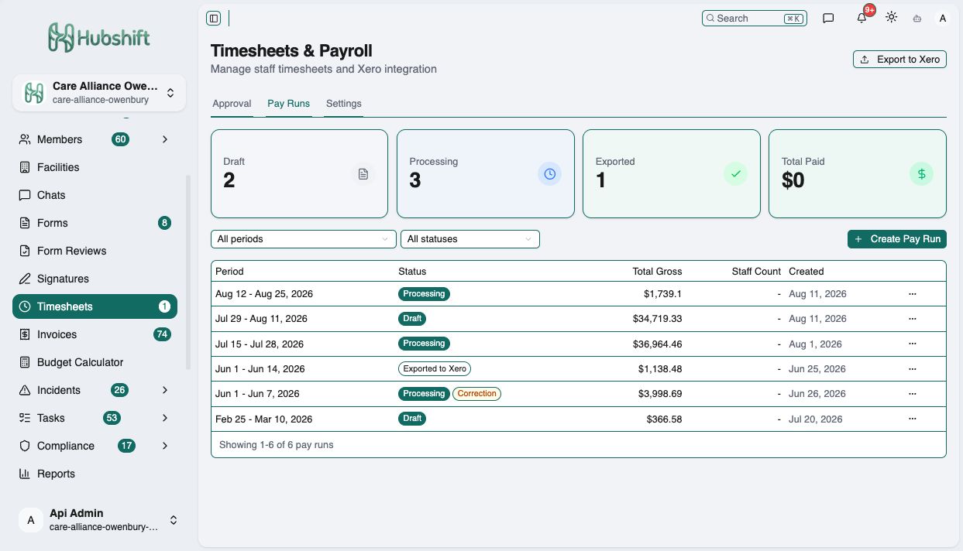
Task: Open the All periods dropdown
Action: (304, 239)
